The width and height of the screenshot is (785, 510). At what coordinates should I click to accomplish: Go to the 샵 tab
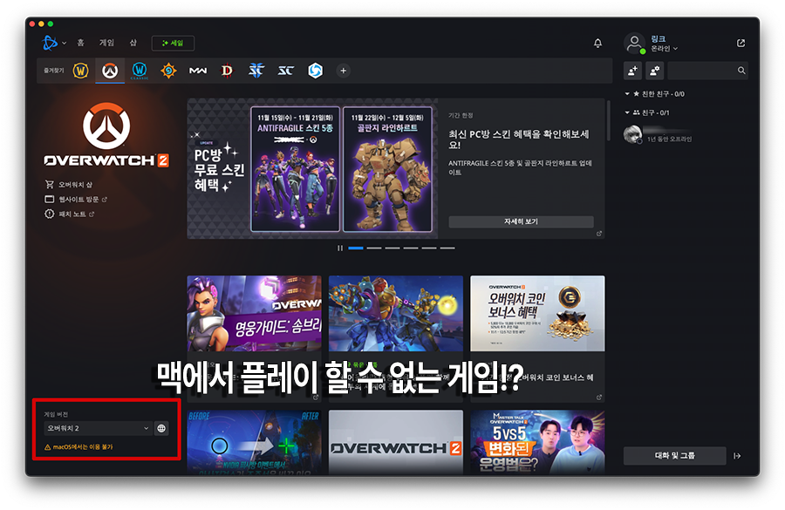coord(133,43)
